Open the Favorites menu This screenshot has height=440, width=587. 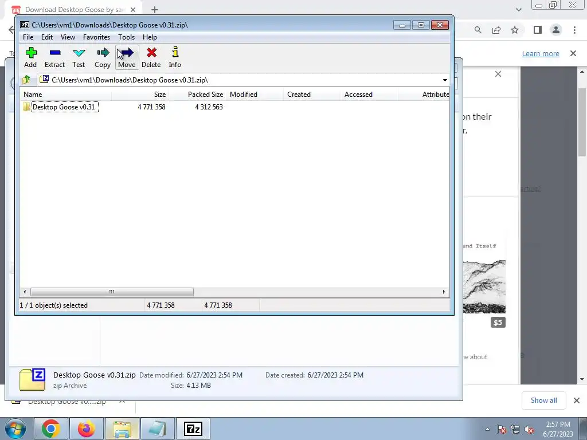pos(96,37)
